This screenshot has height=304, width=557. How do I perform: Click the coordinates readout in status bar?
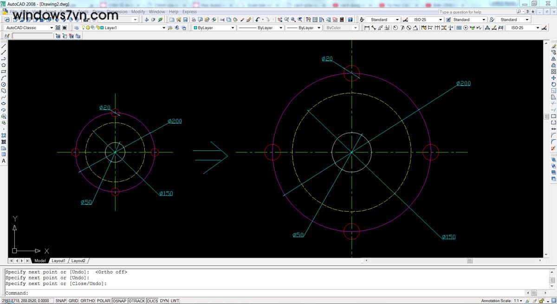tap(27, 301)
